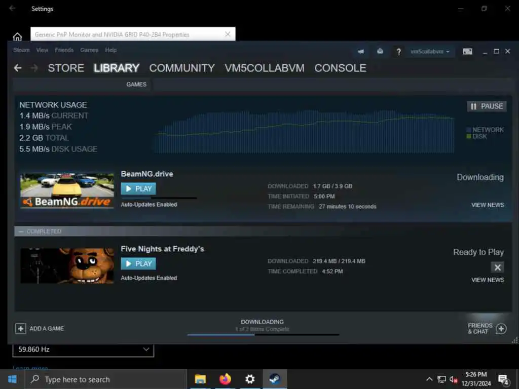Screen dimensions: 519x389
Task: Open the Friends menu
Action: click(64, 50)
